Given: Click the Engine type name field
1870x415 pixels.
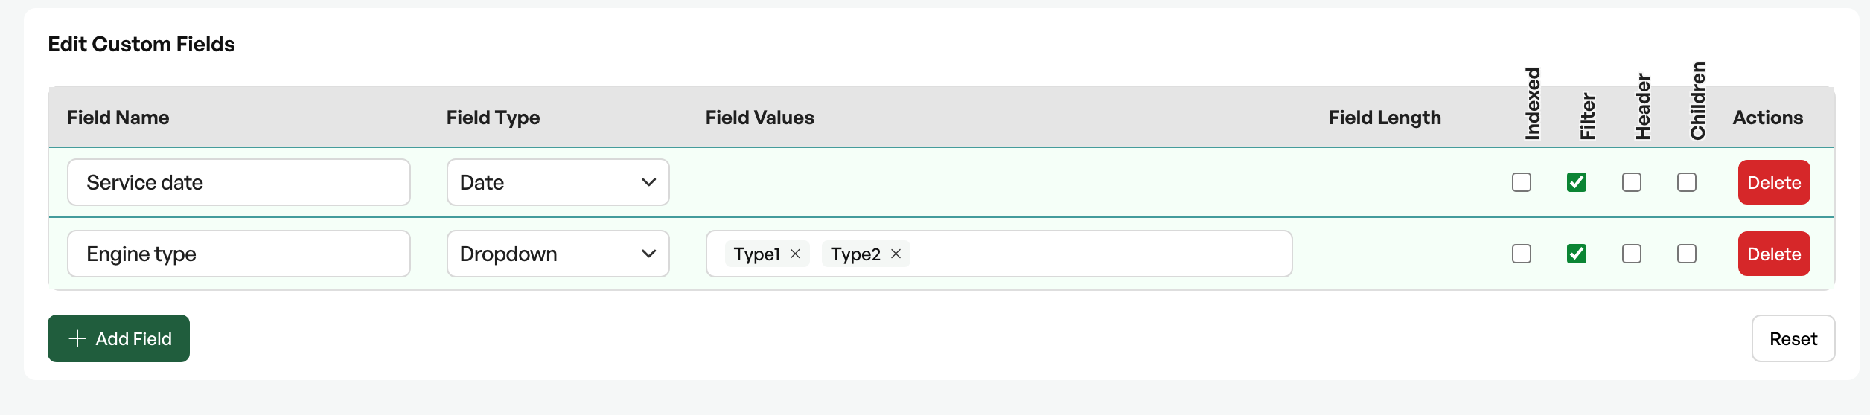Looking at the screenshot, I should click(x=239, y=254).
